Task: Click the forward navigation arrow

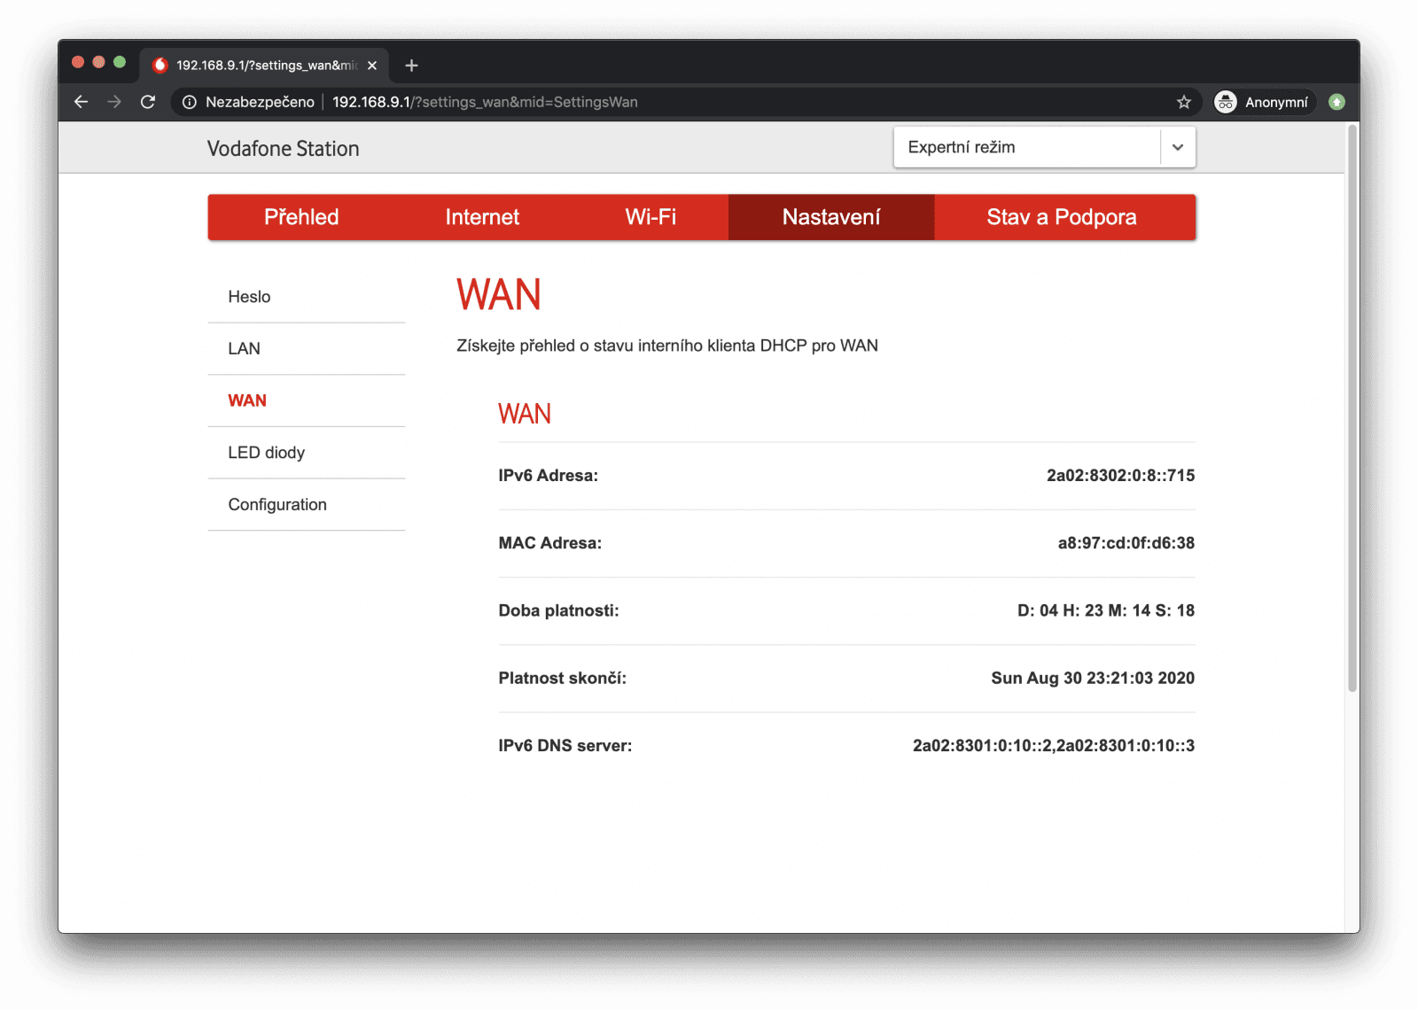Action: (114, 102)
